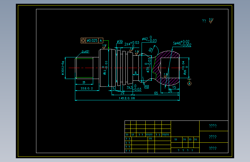Select the 15 dimension near the sphere
The image size is (250, 162).
tap(174, 87)
